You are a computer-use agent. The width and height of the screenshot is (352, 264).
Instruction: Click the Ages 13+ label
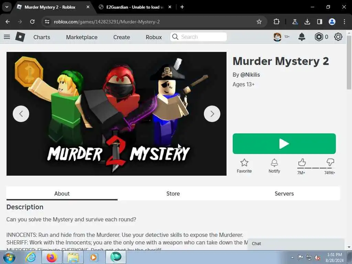pyautogui.click(x=244, y=85)
